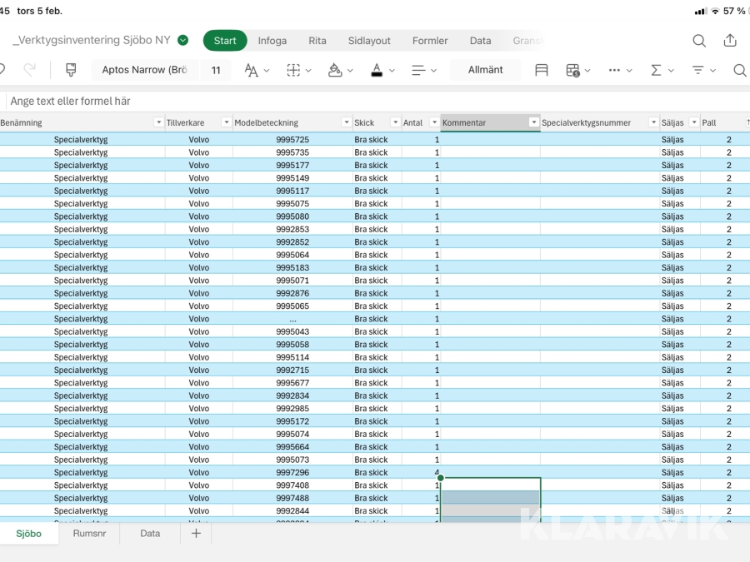Click the redo arrow icon
The image size is (750, 562).
30,70
